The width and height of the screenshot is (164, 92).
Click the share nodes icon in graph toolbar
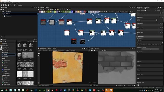[x=53, y=9]
